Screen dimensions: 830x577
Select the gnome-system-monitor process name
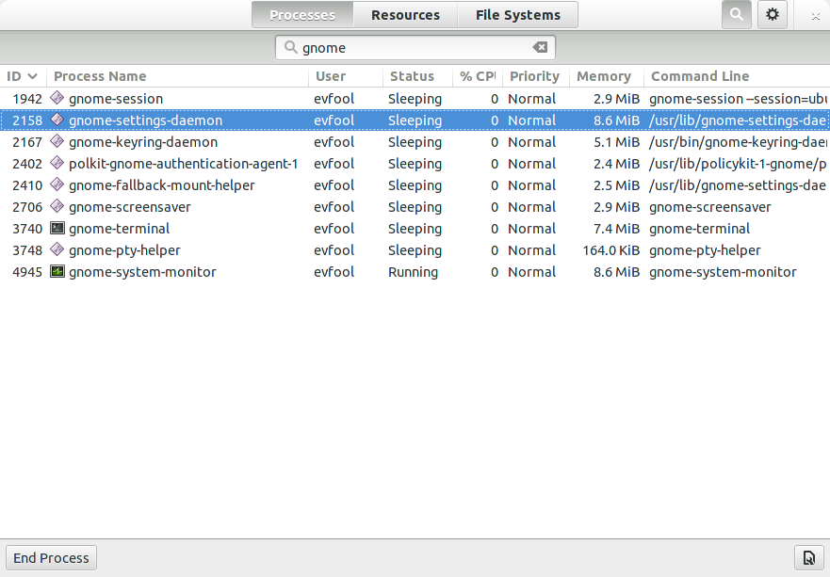click(142, 272)
